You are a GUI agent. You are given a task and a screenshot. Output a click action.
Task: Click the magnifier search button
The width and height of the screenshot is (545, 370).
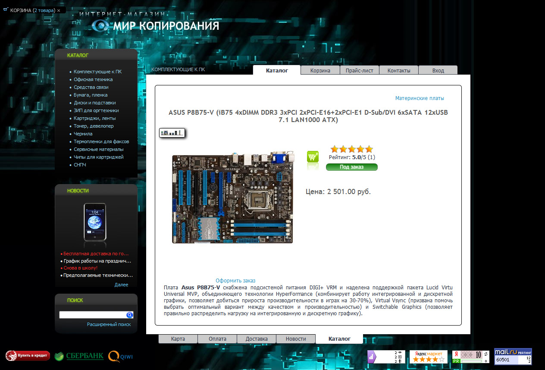[x=129, y=315]
